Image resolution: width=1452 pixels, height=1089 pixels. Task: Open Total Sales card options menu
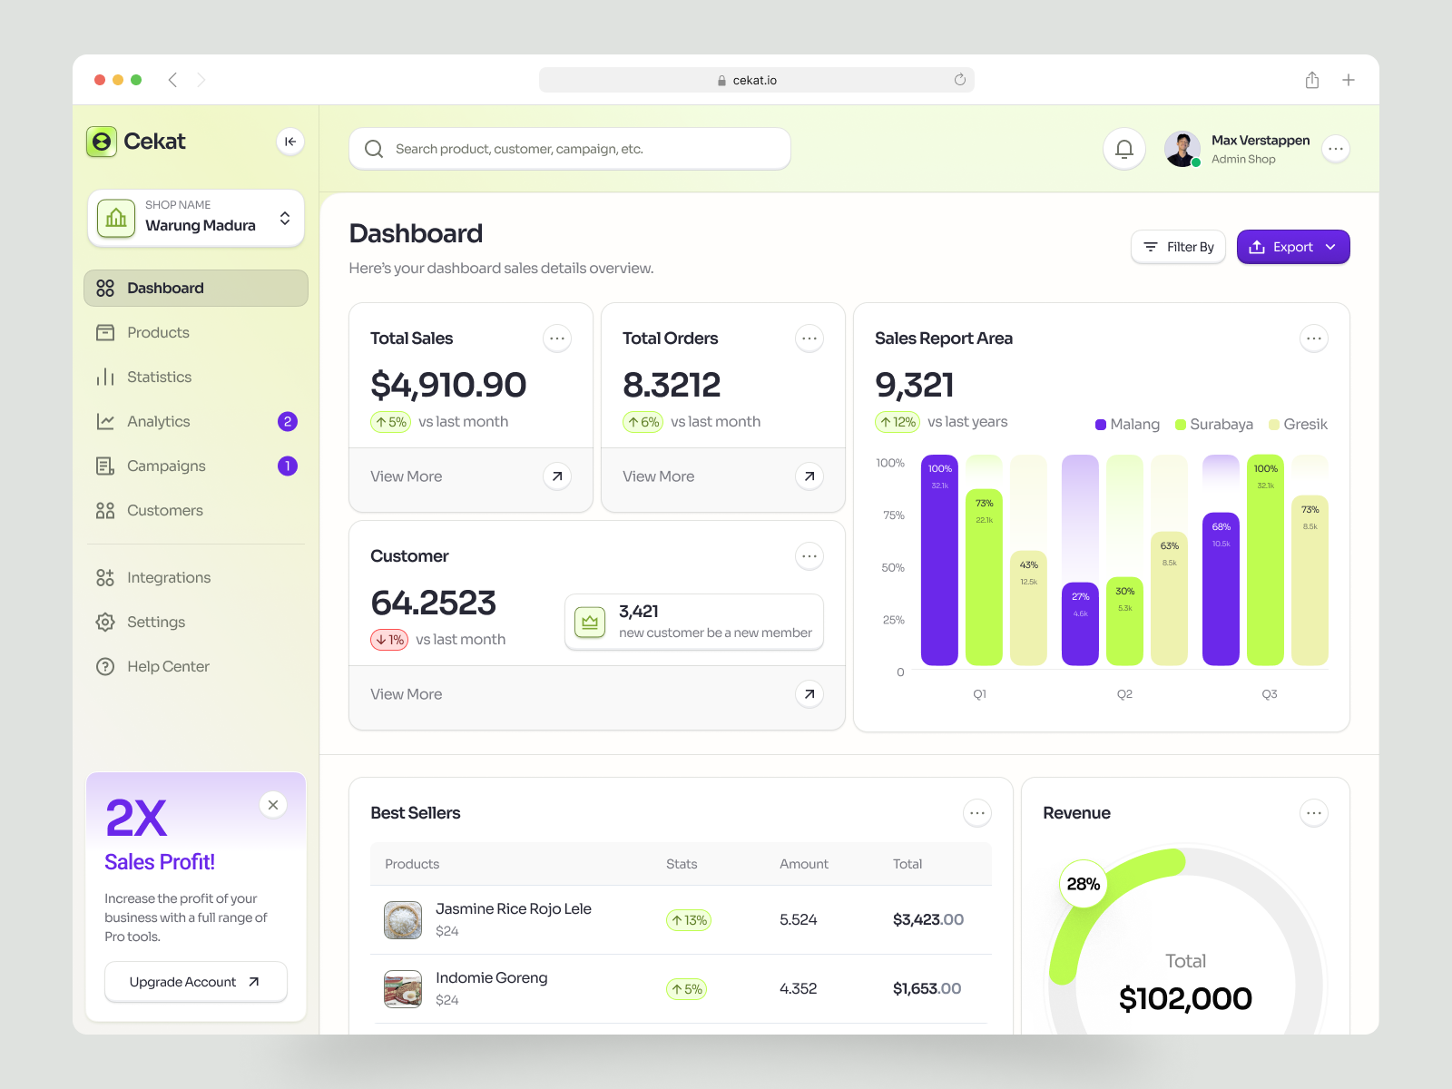point(557,338)
